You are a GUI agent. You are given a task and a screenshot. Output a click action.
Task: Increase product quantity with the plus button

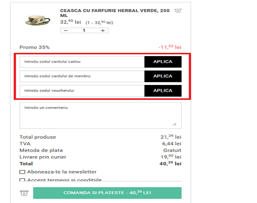(103, 30)
